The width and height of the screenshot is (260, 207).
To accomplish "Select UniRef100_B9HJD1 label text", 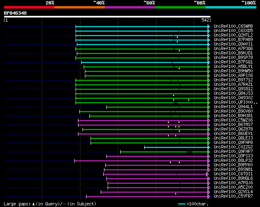I will pyautogui.click(x=233, y=53).
